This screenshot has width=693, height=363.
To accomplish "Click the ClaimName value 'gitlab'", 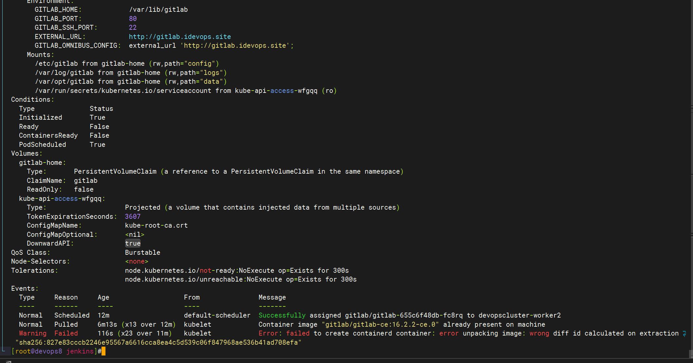I will [x=85, y=181].
